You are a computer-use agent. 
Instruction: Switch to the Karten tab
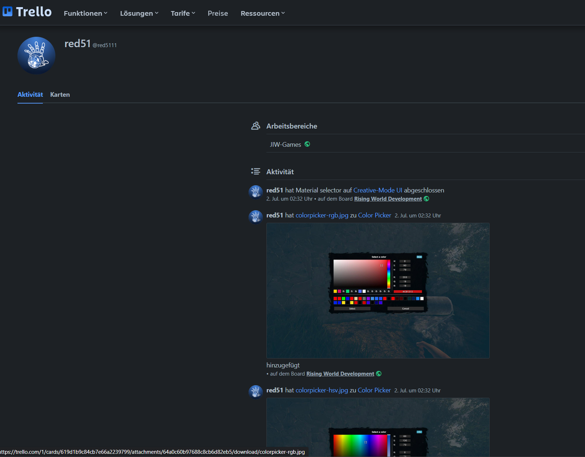(x=60, y=95)
